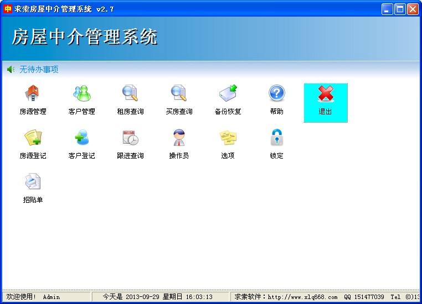Open 房源管理 house icon

33,93
